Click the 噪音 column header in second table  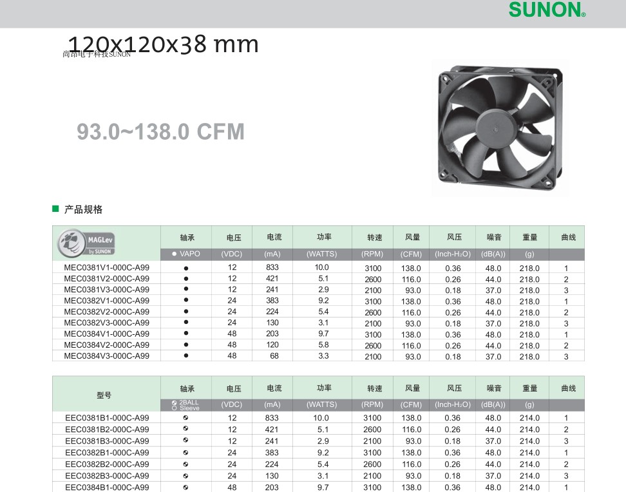coord(493,388)
